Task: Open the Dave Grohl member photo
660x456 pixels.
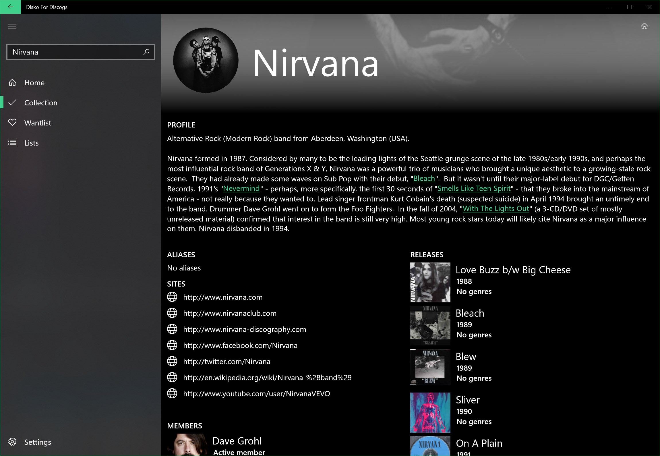Action: tap(187, 444)
